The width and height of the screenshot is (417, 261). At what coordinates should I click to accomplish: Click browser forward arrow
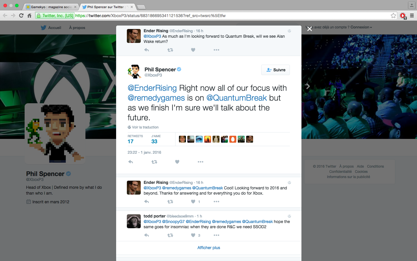pyautogui.click(x=13, y=16)
